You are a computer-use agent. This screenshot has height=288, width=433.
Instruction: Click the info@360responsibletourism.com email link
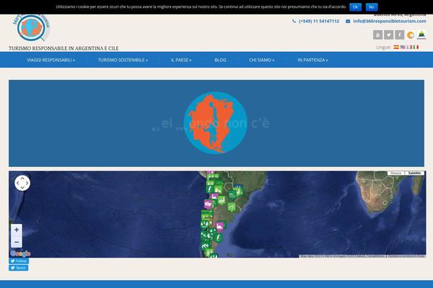coord(390,21)
